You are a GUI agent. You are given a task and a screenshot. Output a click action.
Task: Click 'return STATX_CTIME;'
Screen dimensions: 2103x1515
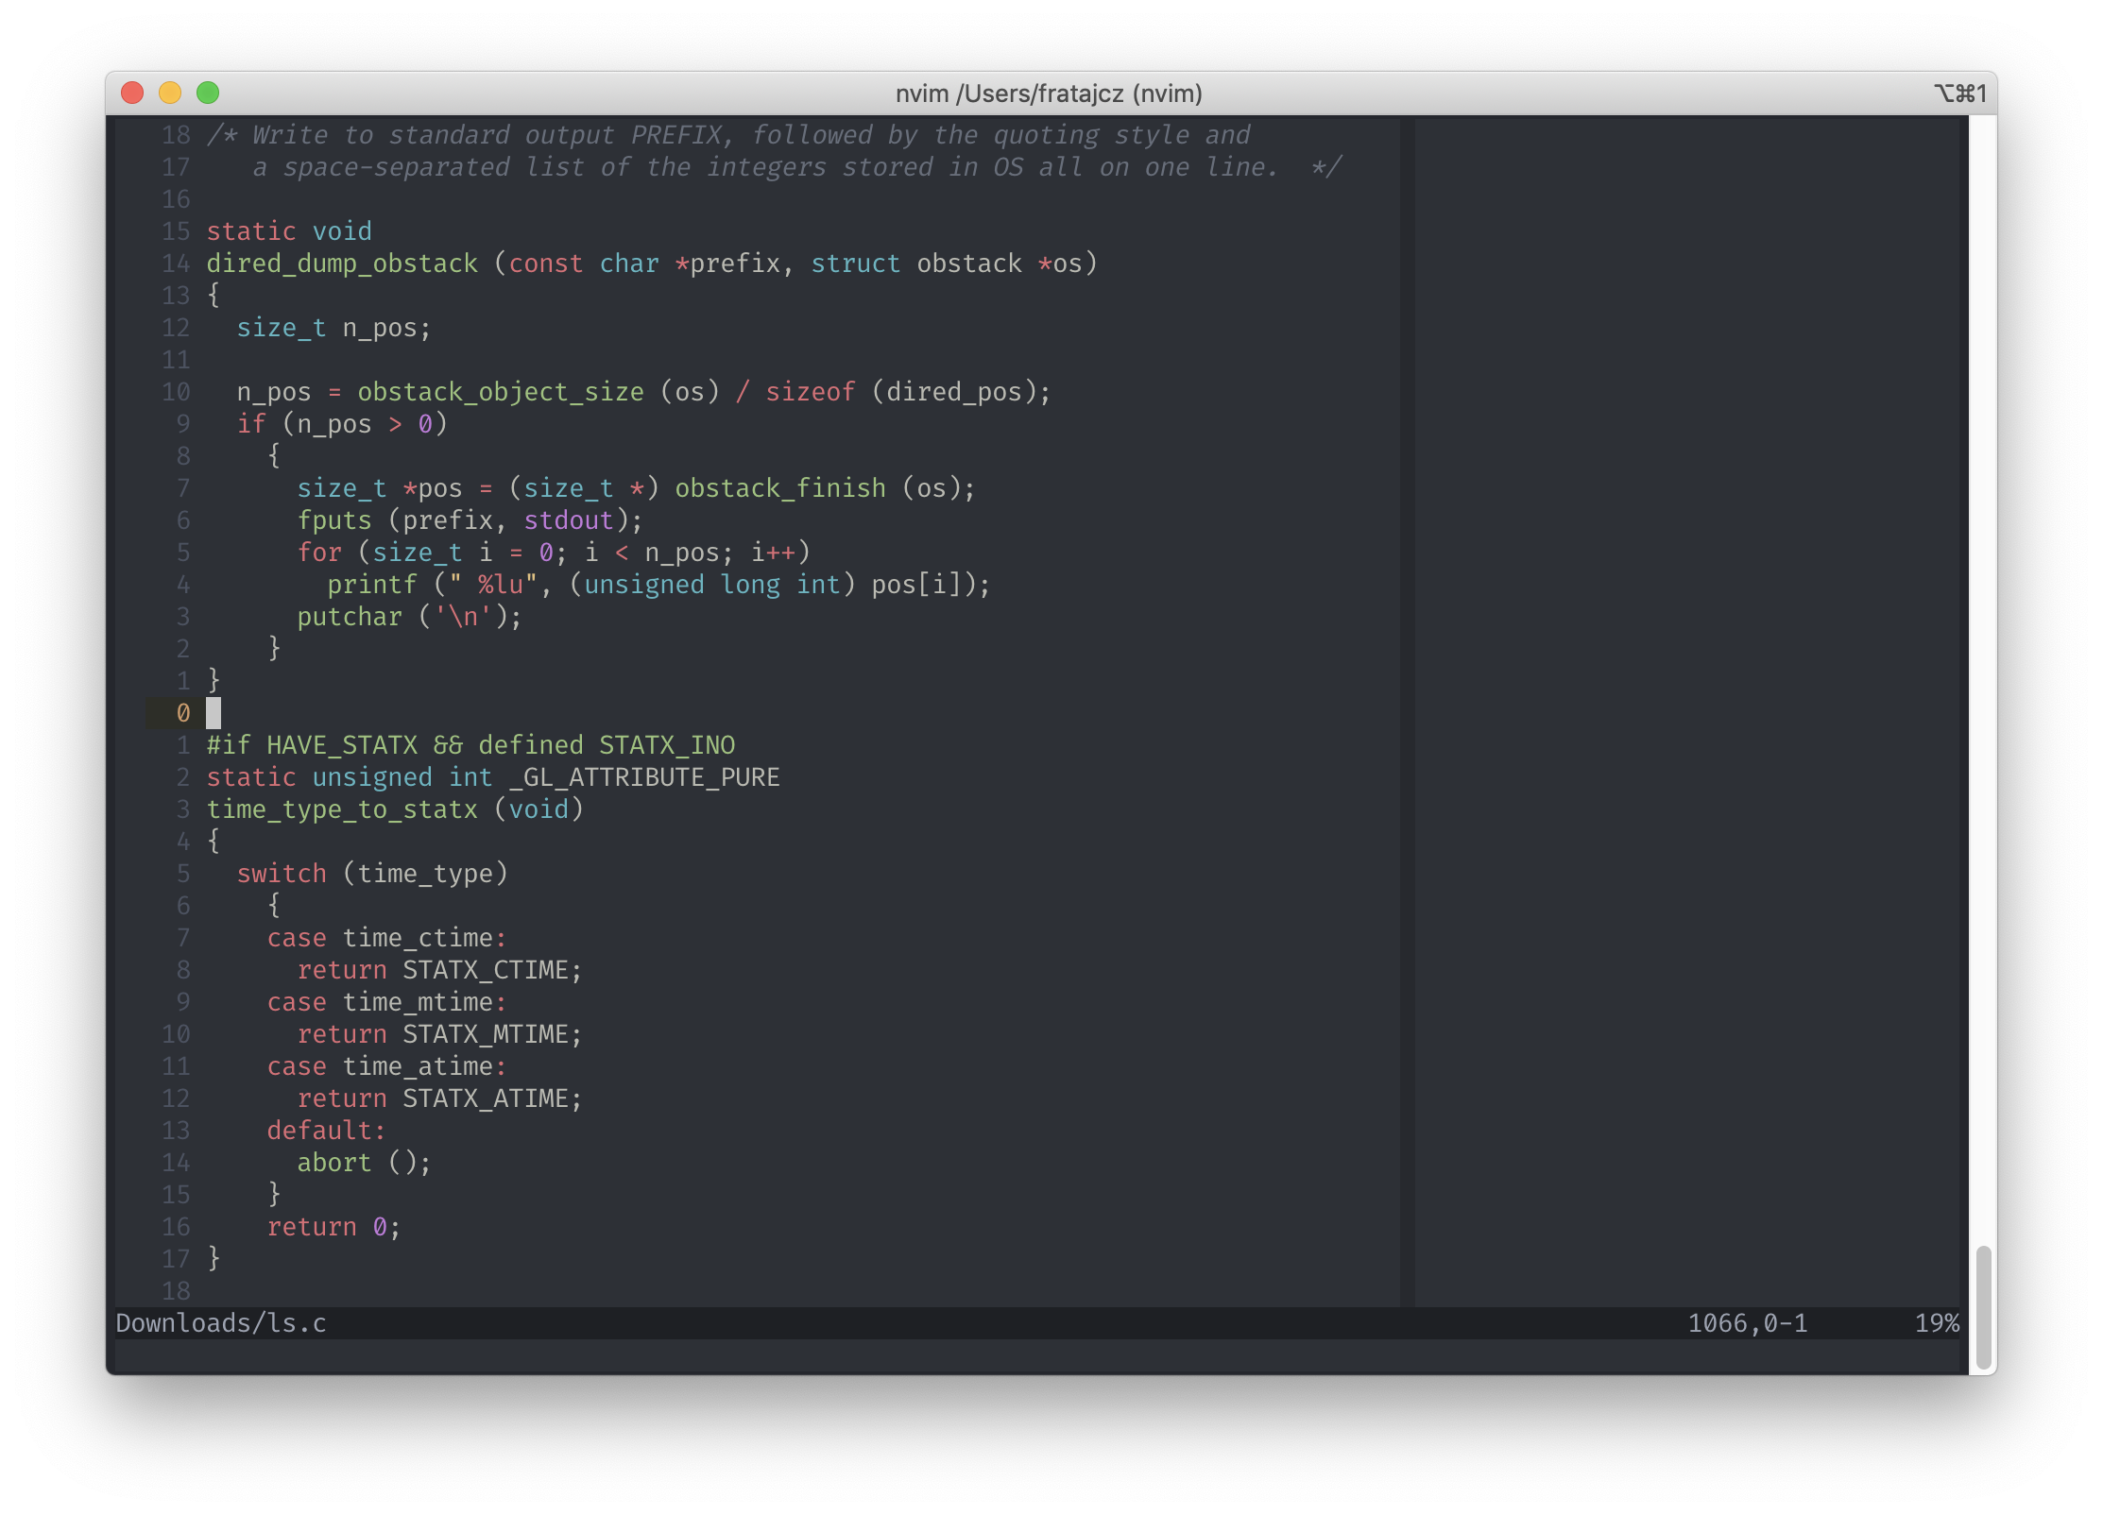coord(439,970)
